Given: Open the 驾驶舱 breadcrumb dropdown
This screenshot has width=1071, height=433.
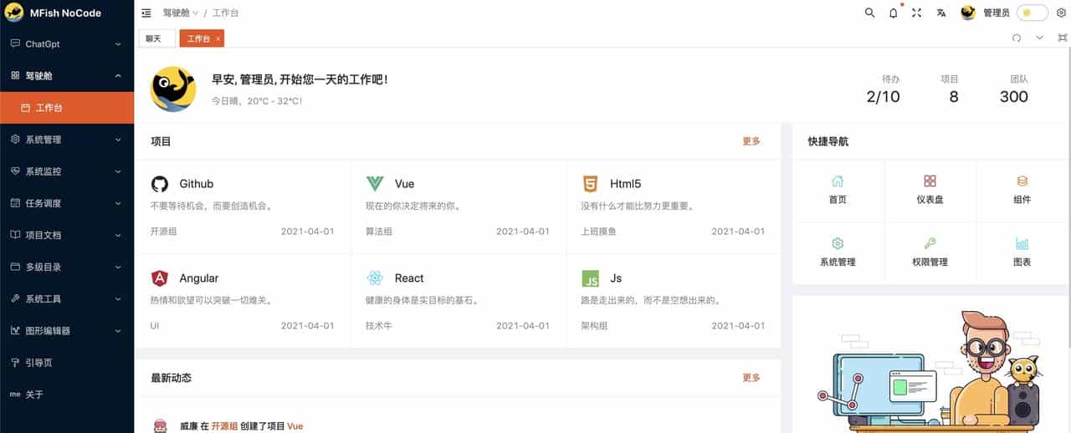Looking at the screenshot, I should [181, 13].
